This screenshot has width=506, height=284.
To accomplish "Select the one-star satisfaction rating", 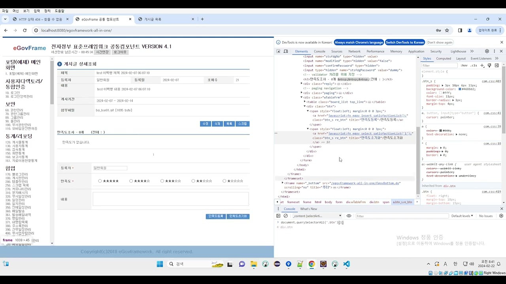I will 225,181.
